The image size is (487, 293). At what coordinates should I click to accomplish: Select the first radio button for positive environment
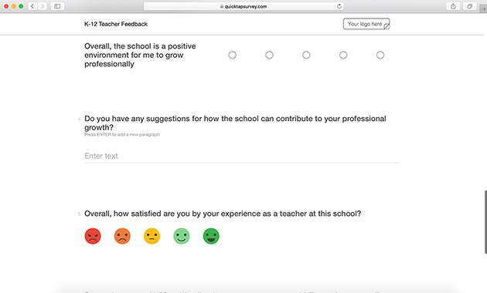(233, 56)
